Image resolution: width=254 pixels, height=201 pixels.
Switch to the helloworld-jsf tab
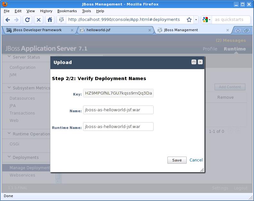click(115, 30)
